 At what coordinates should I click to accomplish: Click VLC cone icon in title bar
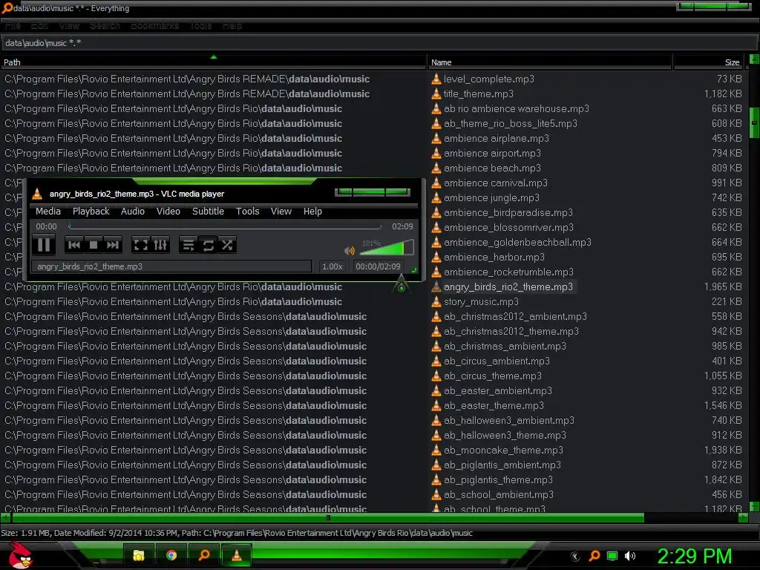37,194
